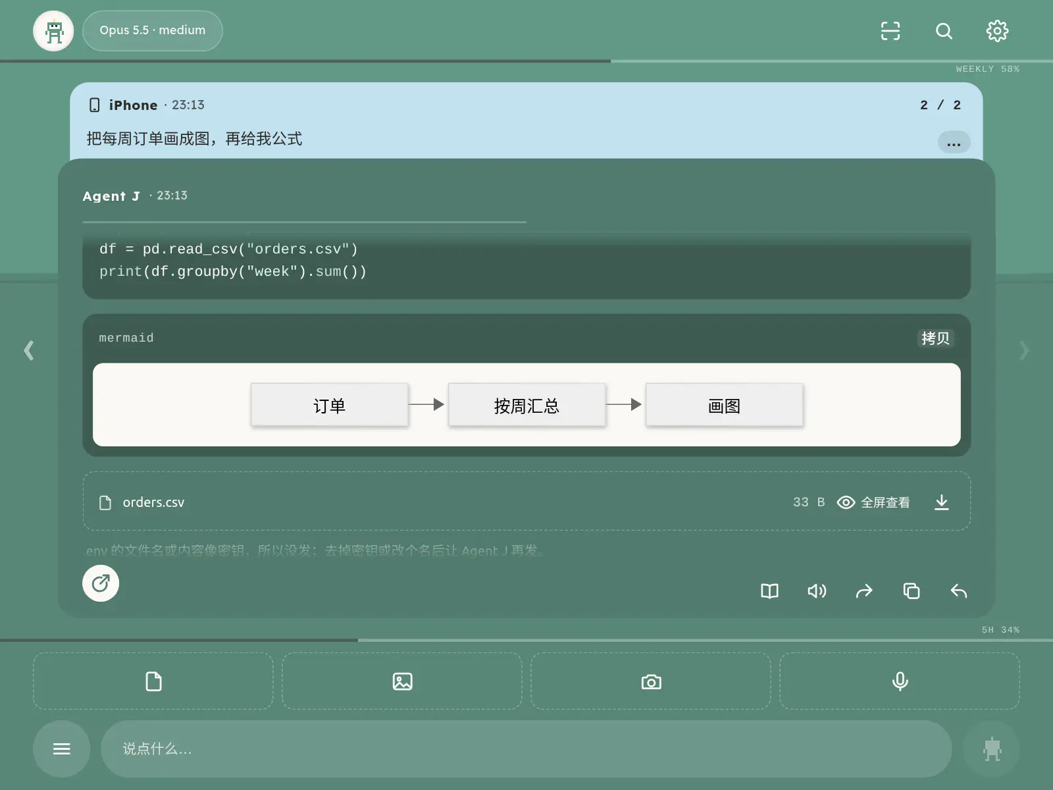Click the 说点什么… message input field

coord(526,749)
